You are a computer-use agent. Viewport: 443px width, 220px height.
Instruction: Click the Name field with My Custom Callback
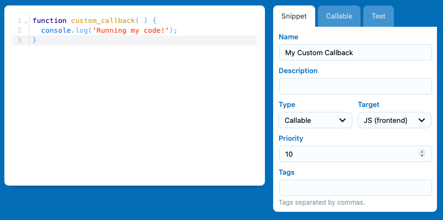(x=356, y=52)
